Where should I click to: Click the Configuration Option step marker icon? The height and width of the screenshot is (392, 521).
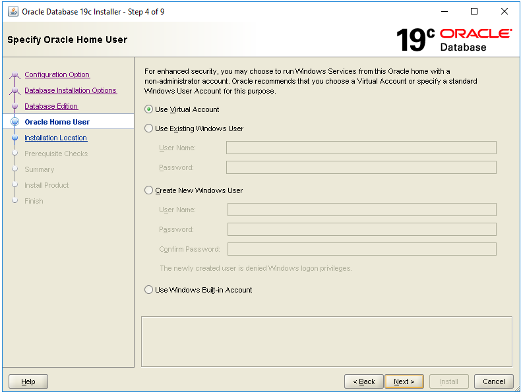click(15, 75)
